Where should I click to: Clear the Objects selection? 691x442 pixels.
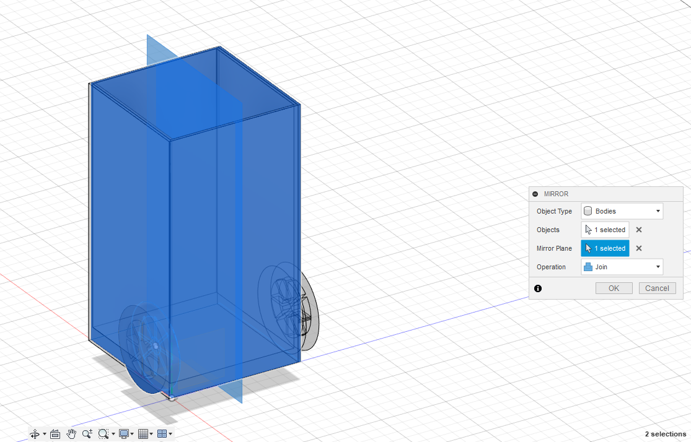tap(639, 230)
